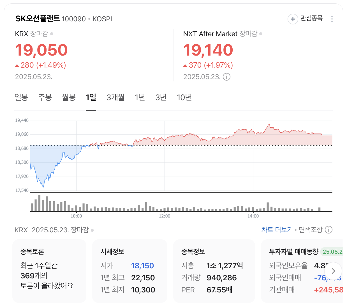Image resolution: width=347 pixels, height=307 pixels.
Task: Click the circular right chevron on 투자자별 매매동향 card
Action: 333,271
